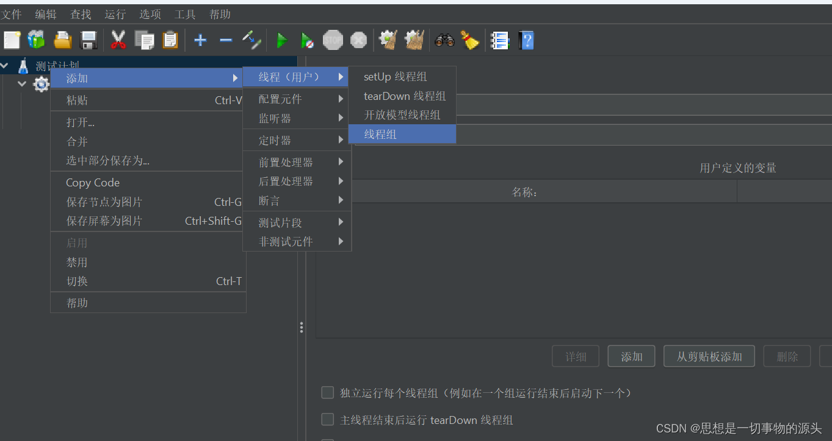Open the templates icon in toolbar
Image resolution: width=832 pixels, height=441 pixels.
[36, 40]
